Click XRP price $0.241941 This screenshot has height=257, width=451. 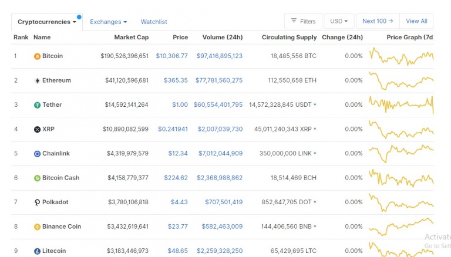[173, 129]
